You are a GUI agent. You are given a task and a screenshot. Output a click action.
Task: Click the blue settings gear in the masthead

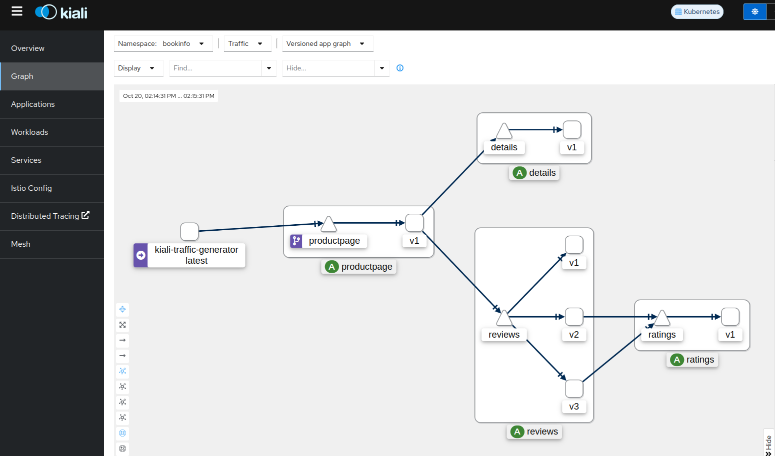(754, 11)
